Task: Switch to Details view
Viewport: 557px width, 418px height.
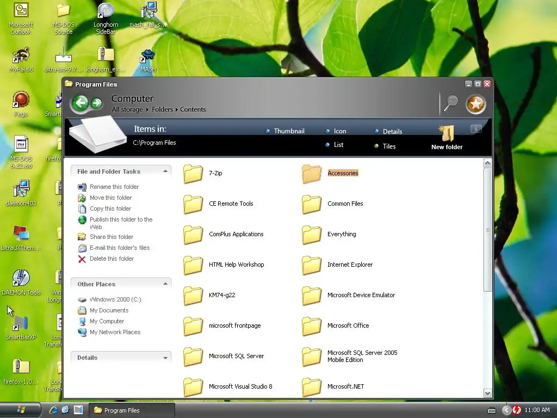Action: [388, 132]
